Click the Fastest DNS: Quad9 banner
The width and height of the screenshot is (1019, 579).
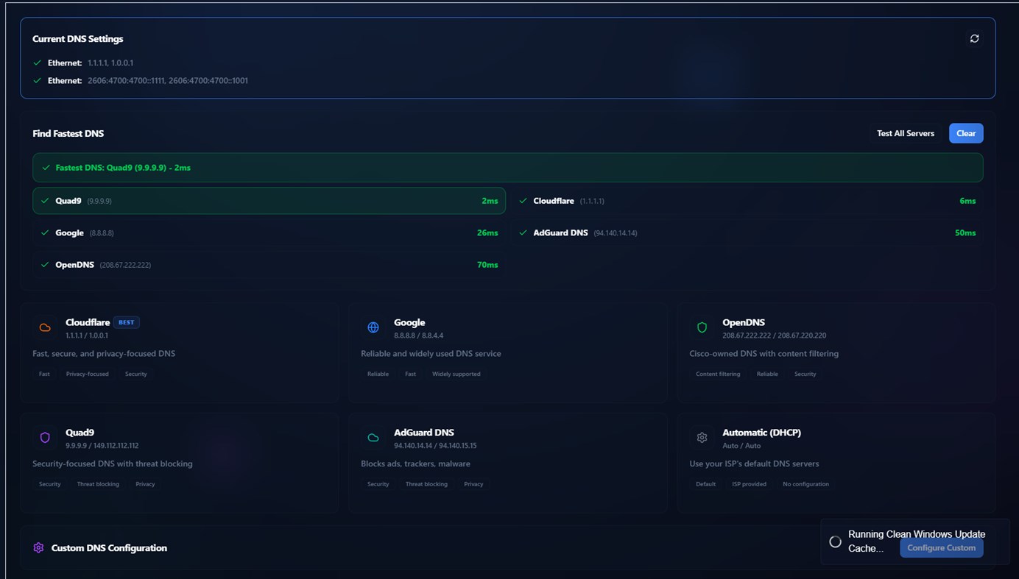coord(508,168)
